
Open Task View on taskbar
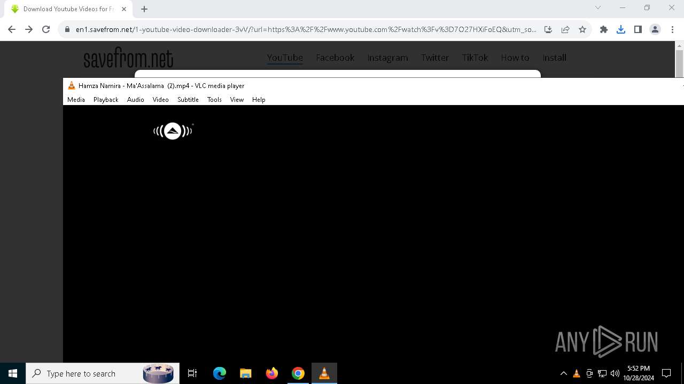point(192,373)
